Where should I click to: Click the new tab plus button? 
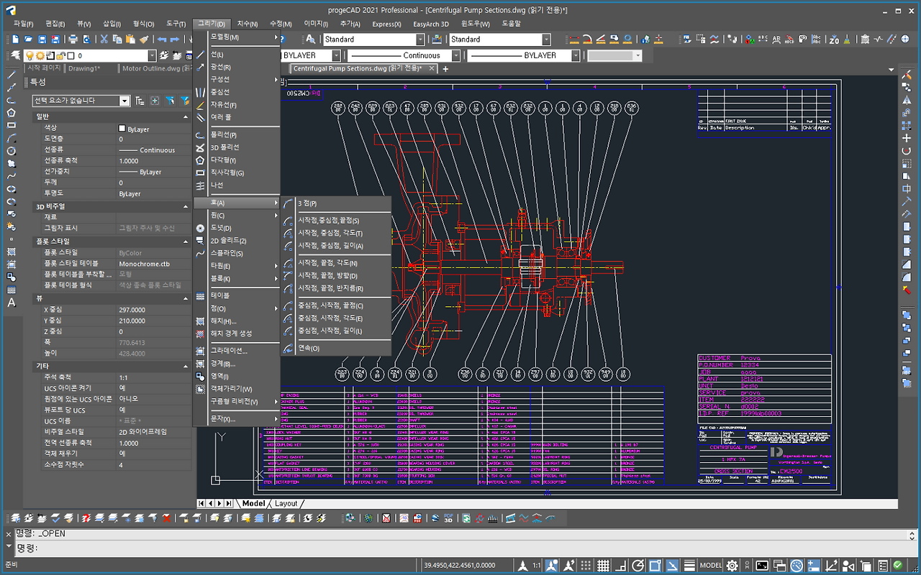pos(445,69)
